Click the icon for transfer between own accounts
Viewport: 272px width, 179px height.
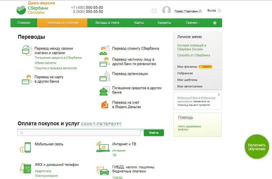coord(27,50)
